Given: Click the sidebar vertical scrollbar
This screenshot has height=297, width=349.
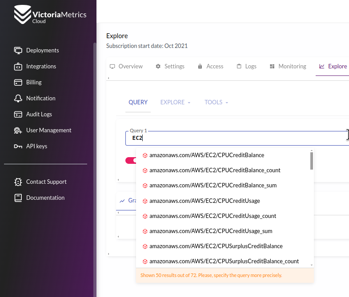Looking at the screenshot, I should point(95,169).
